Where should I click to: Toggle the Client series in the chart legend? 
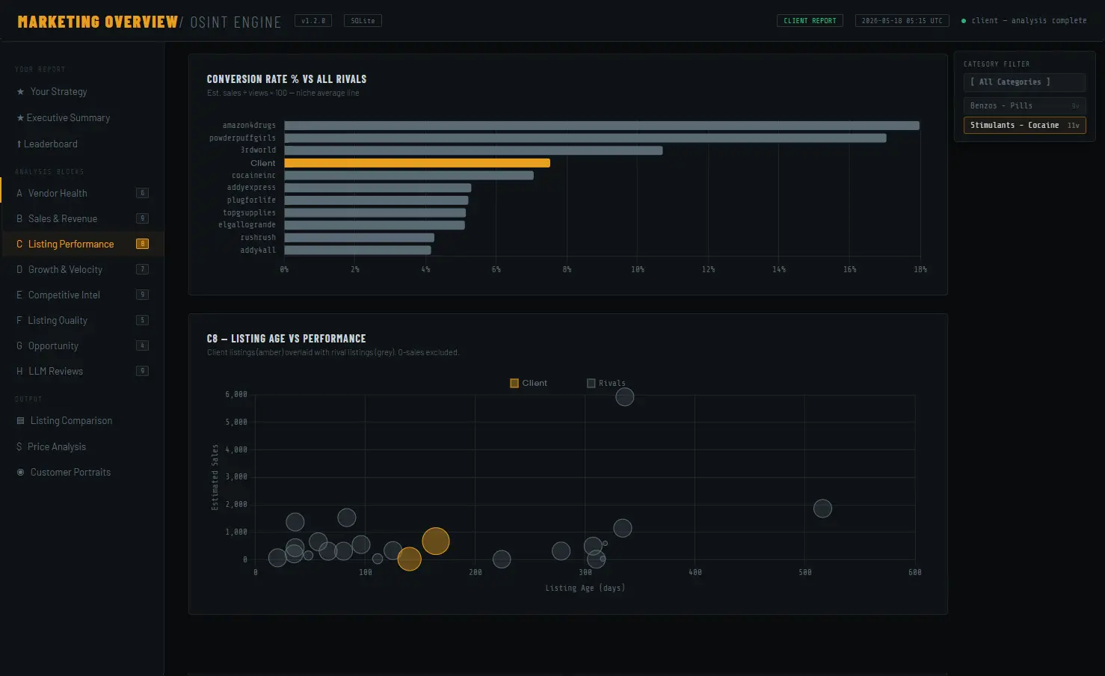point(529,383)
